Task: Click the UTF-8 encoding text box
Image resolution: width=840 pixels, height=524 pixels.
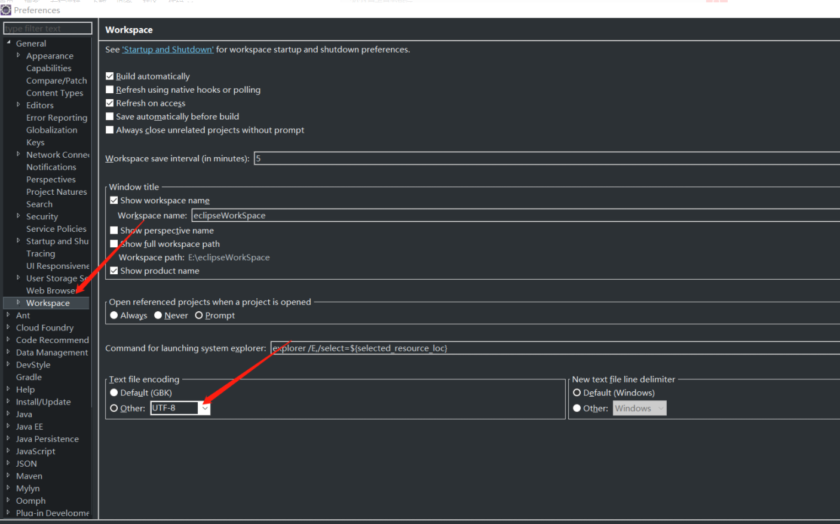Action: click(174, 408)
